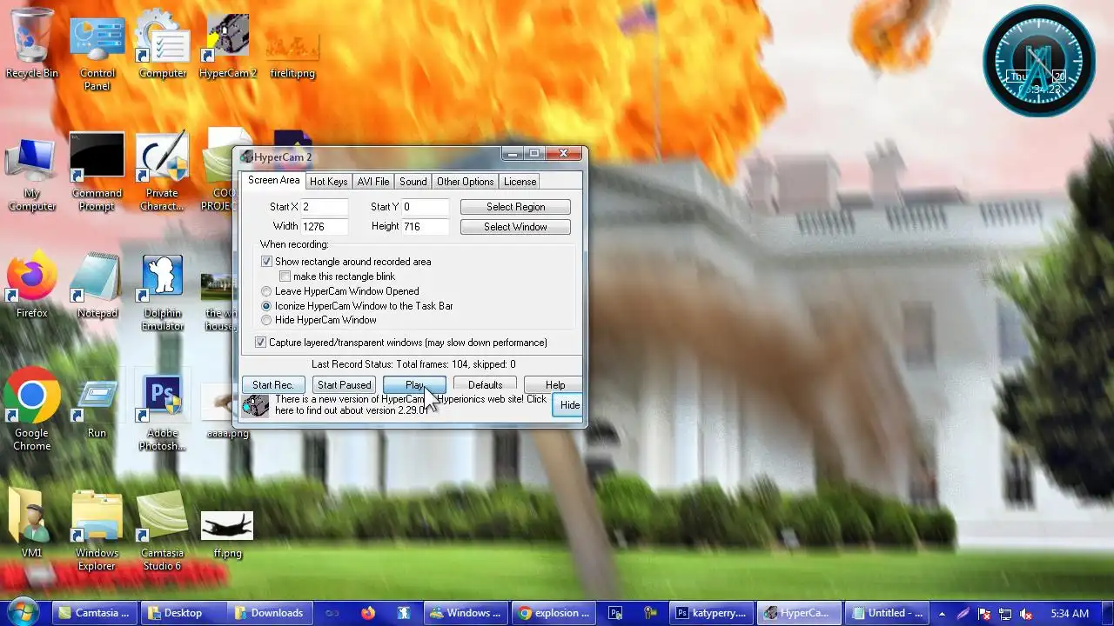Click the camera icon beside the update notice
The image size is (1114, 626).
tap(256, 405)
